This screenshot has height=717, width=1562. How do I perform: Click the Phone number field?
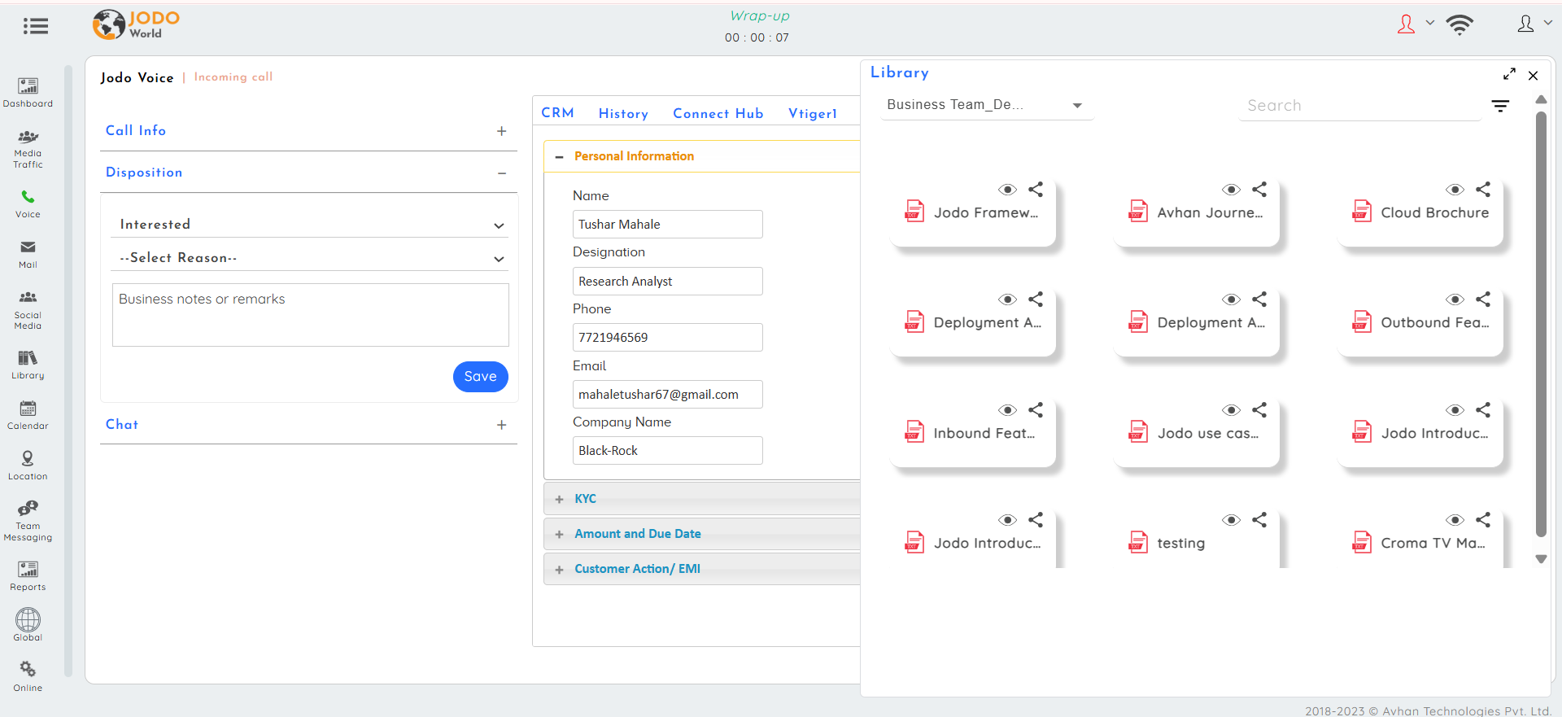pyautogui.click(x=667, y=338)
